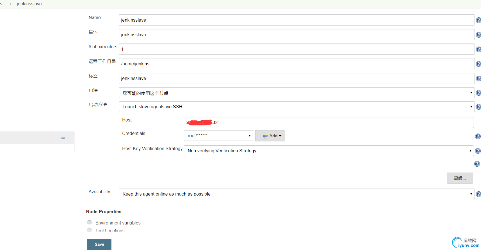Click the Credentials label
481x250 pixels.
pyautogui.click(x=134, y=133)
